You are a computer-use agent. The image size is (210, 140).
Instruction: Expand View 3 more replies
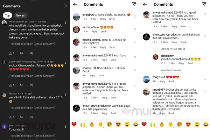tap(171, 70)
